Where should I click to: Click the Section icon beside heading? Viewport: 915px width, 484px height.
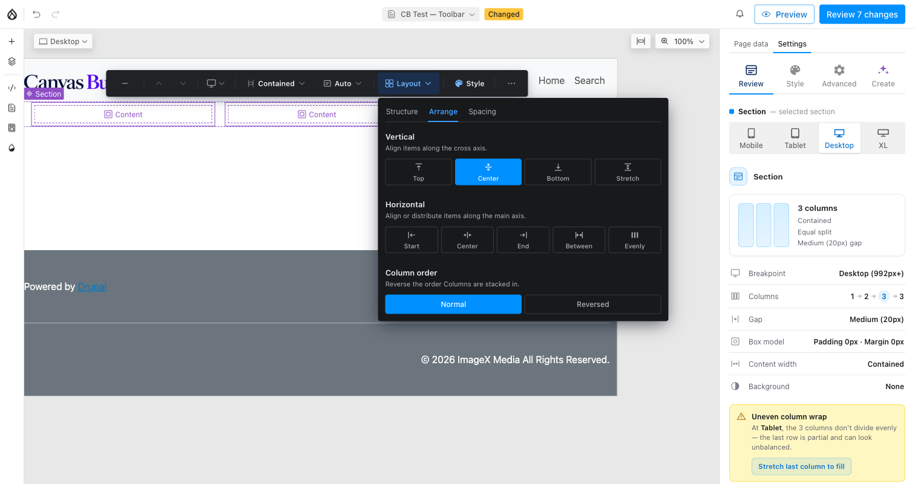pos(738,176)
